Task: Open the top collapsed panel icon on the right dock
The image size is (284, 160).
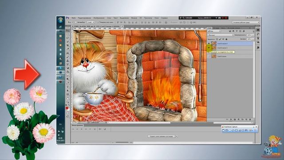Action: point(258,30)
